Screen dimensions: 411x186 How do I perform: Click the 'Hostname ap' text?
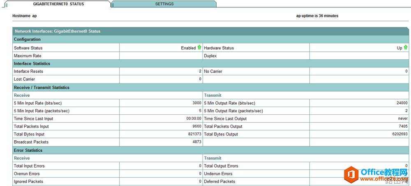(x=24, y=16)
